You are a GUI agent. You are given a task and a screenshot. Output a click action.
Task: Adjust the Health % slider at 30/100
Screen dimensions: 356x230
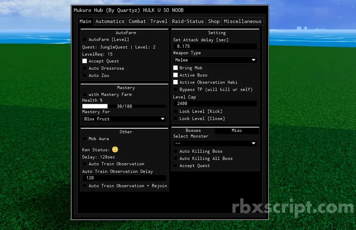click(124, 106)
